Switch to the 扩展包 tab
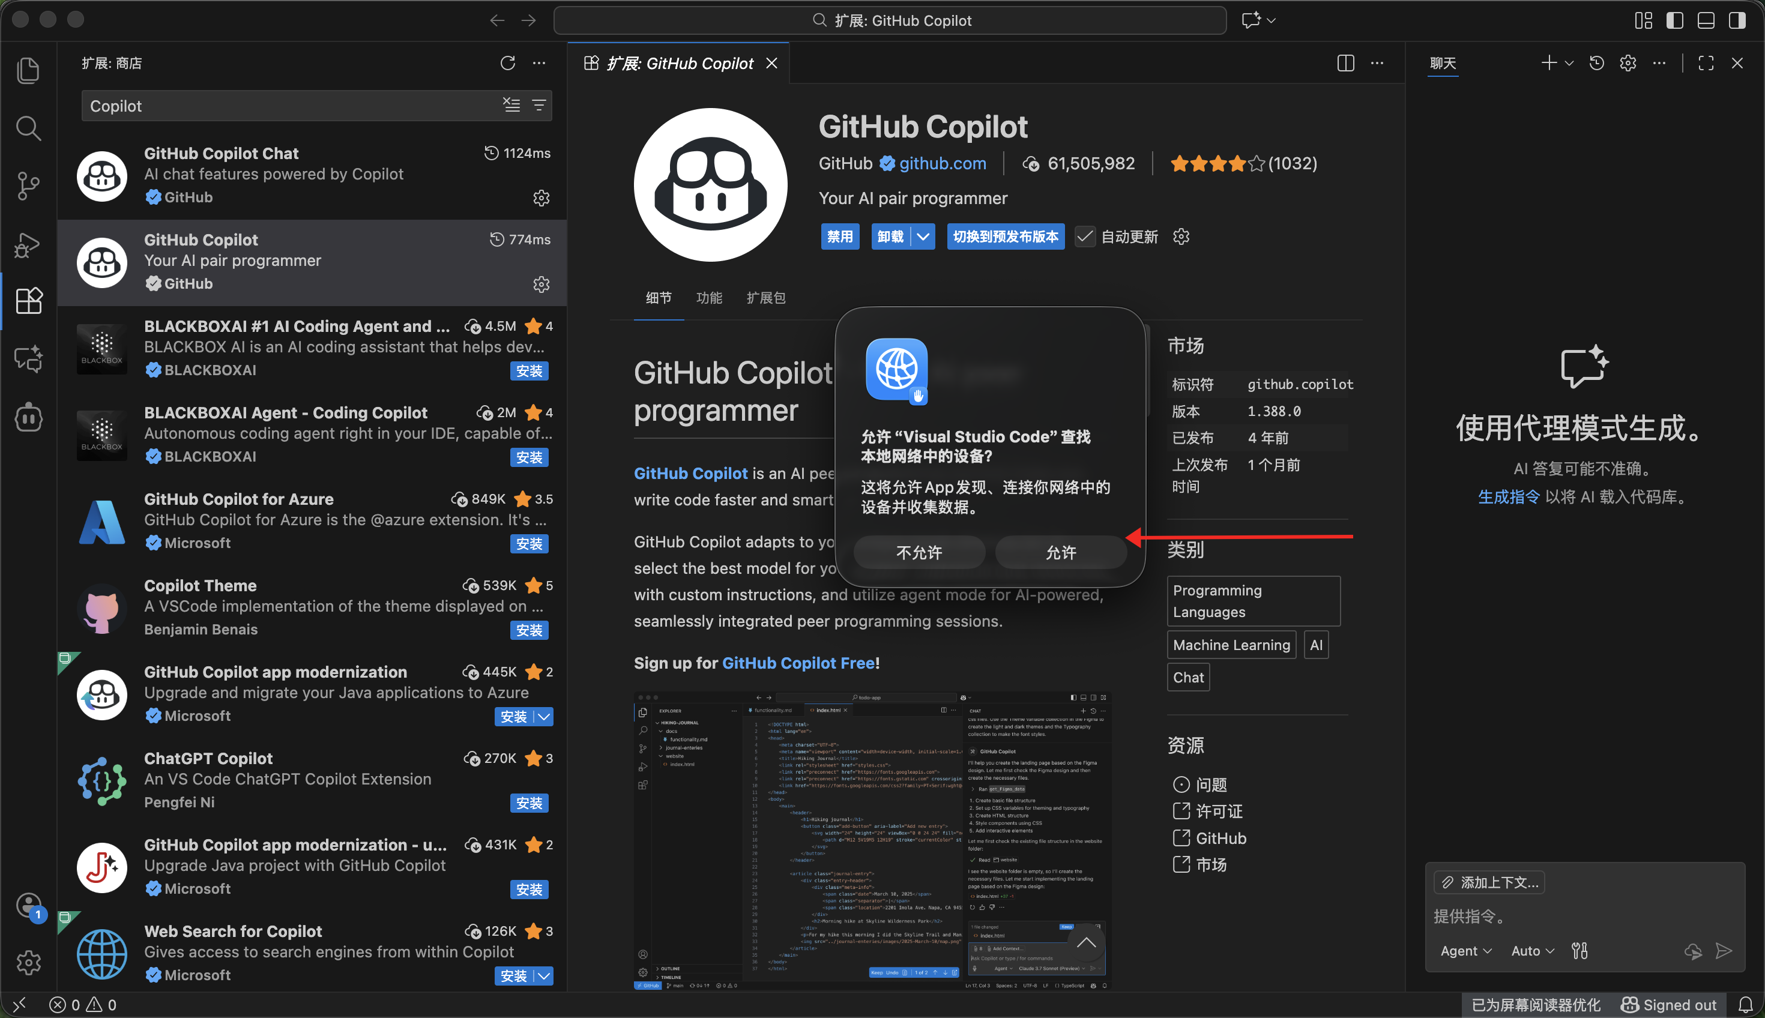 pyautogui.click(x=765, y=298)
